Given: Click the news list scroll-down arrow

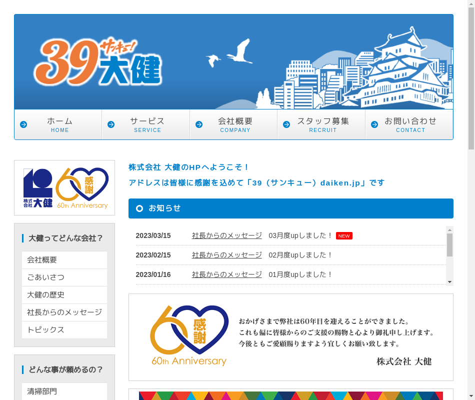Looking at the screenshot, I should coord(450,282).
